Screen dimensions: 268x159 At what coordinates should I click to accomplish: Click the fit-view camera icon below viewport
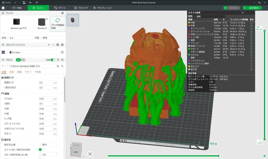click(x=90, y=154)
